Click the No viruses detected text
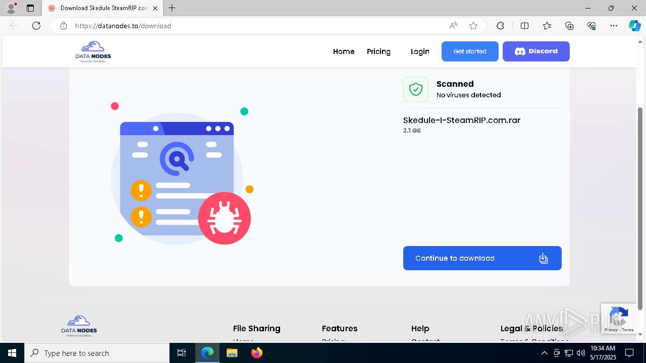The width and height of the screenshot is (646, 363). 469,95
